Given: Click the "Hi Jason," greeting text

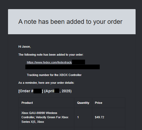Looking at the screenshot, I should tap(25, 47).
